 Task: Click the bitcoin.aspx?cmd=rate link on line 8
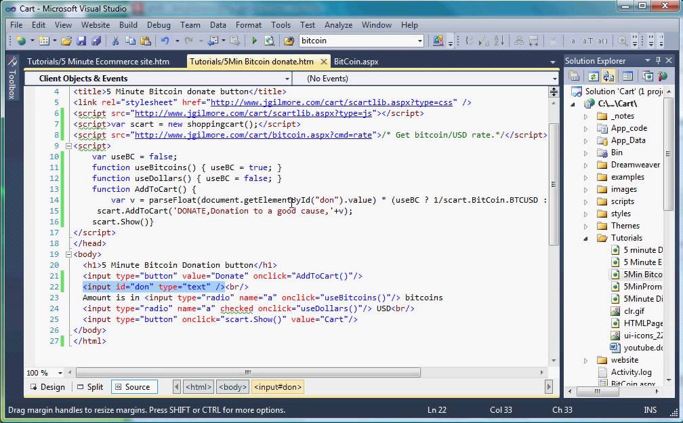(x=253, y=135)
